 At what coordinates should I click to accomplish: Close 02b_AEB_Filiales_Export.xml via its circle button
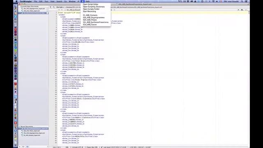pyautogui.click(x=47, y=11)
